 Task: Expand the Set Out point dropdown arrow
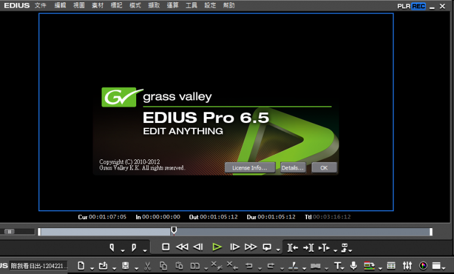(145, 251)
